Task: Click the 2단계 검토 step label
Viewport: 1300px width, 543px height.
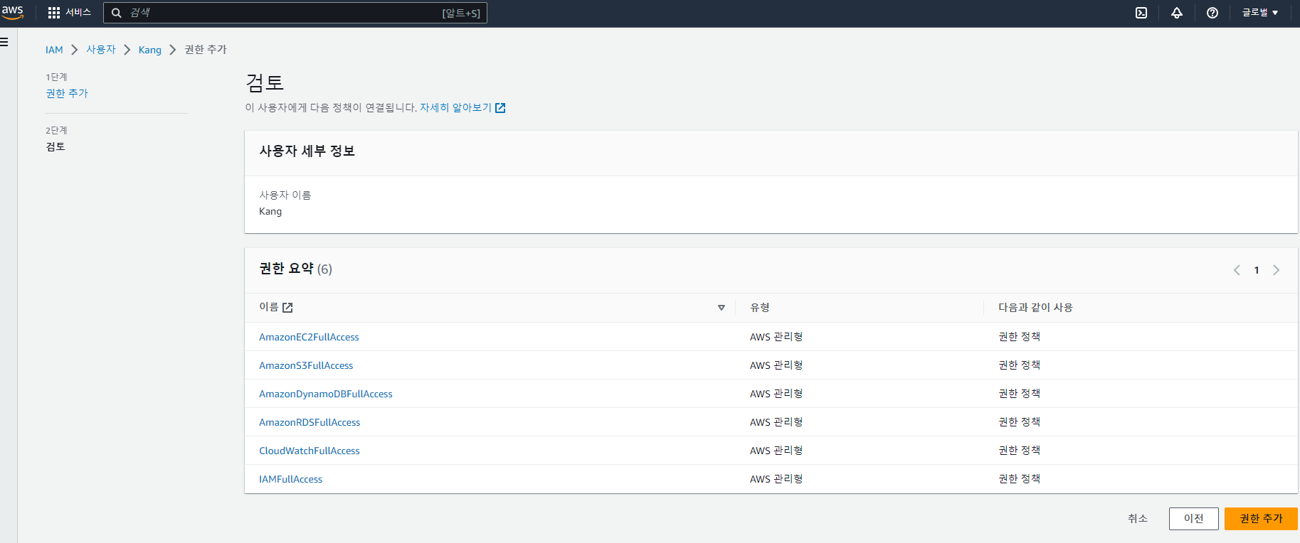Action: click(x=56, y=146)
